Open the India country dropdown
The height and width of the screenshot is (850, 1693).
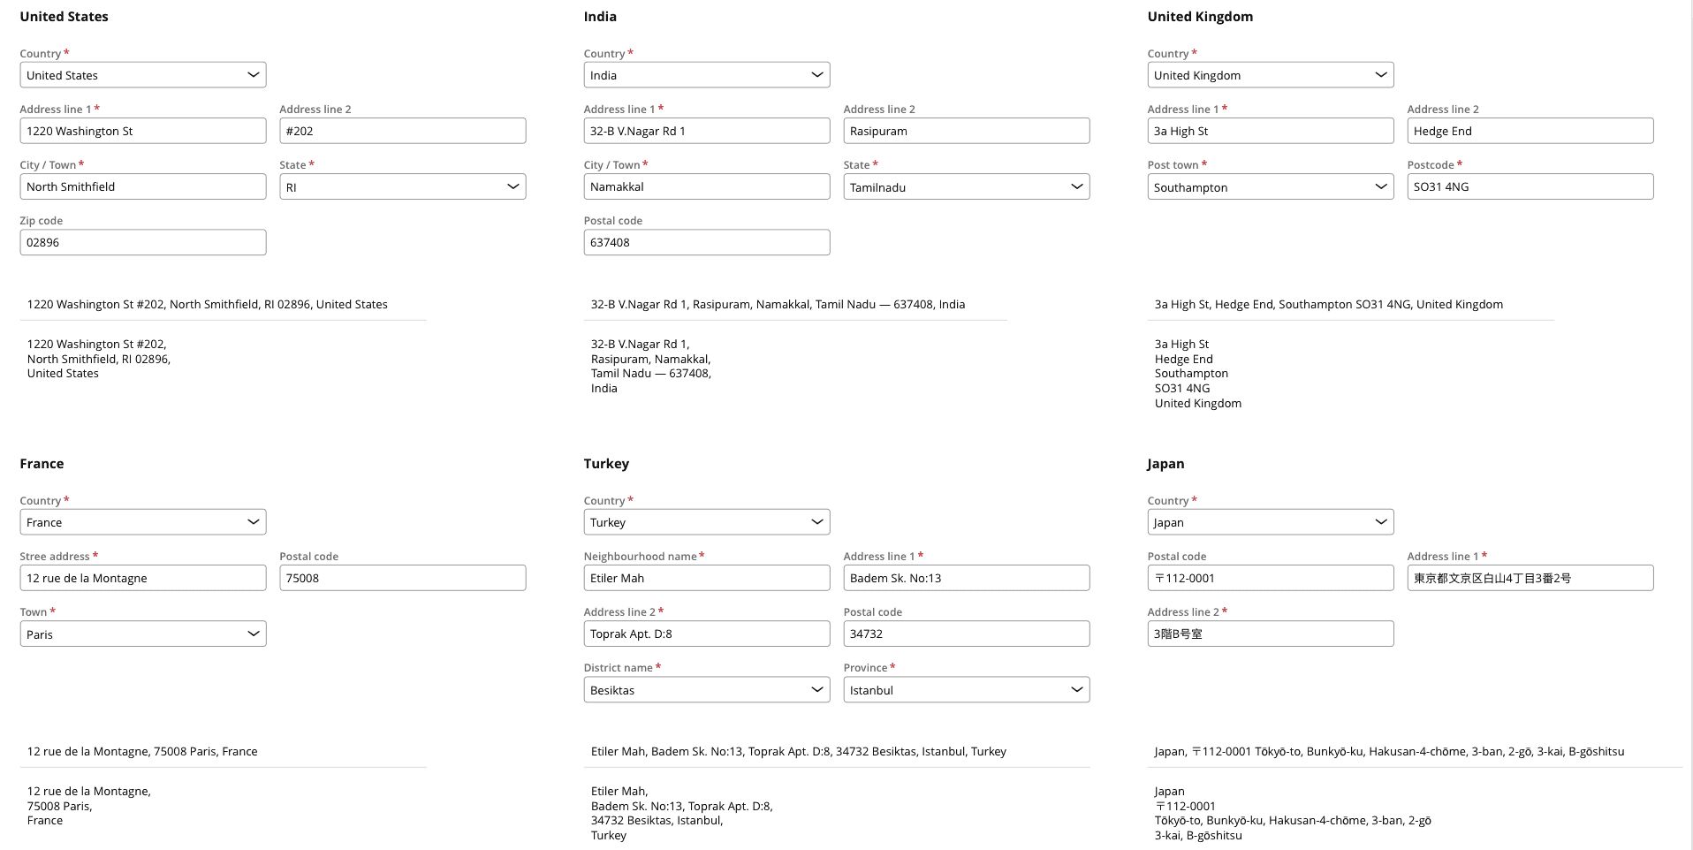coord(707,75)
